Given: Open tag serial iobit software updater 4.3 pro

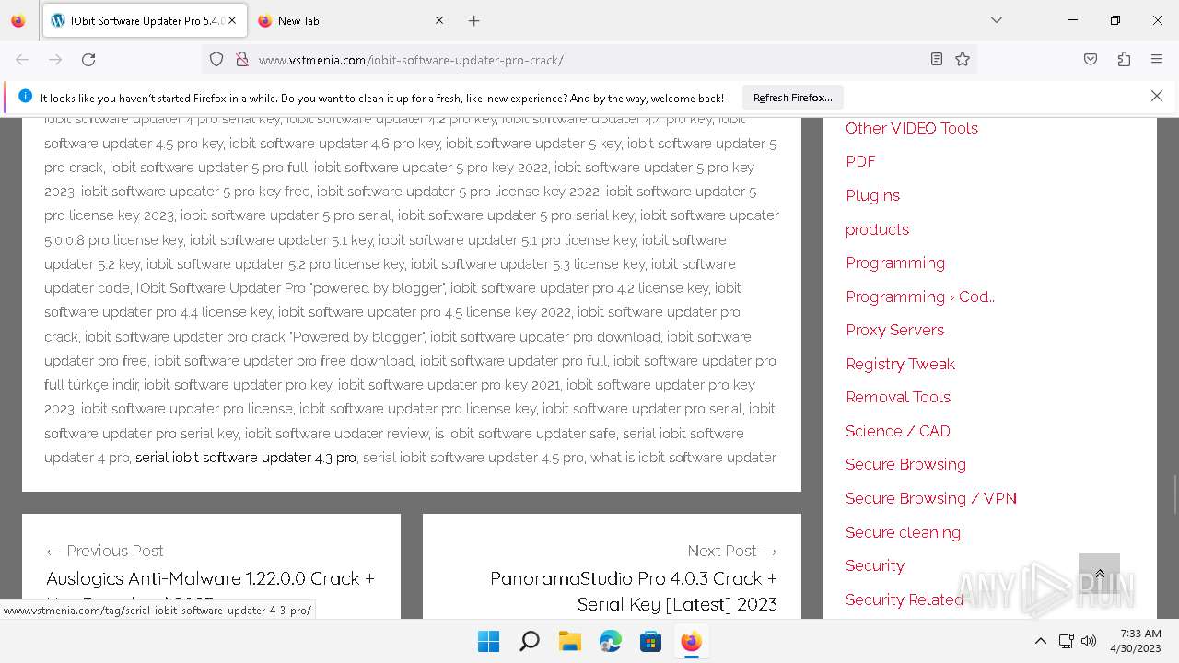Looking at the screenshot, I should 246,458.
